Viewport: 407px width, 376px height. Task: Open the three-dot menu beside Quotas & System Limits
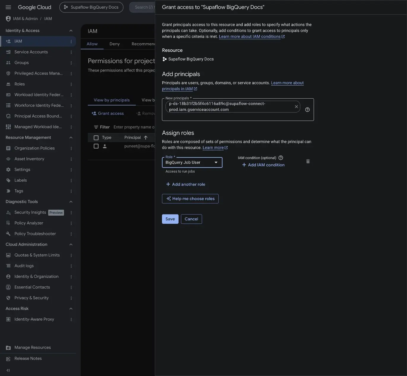71,255
